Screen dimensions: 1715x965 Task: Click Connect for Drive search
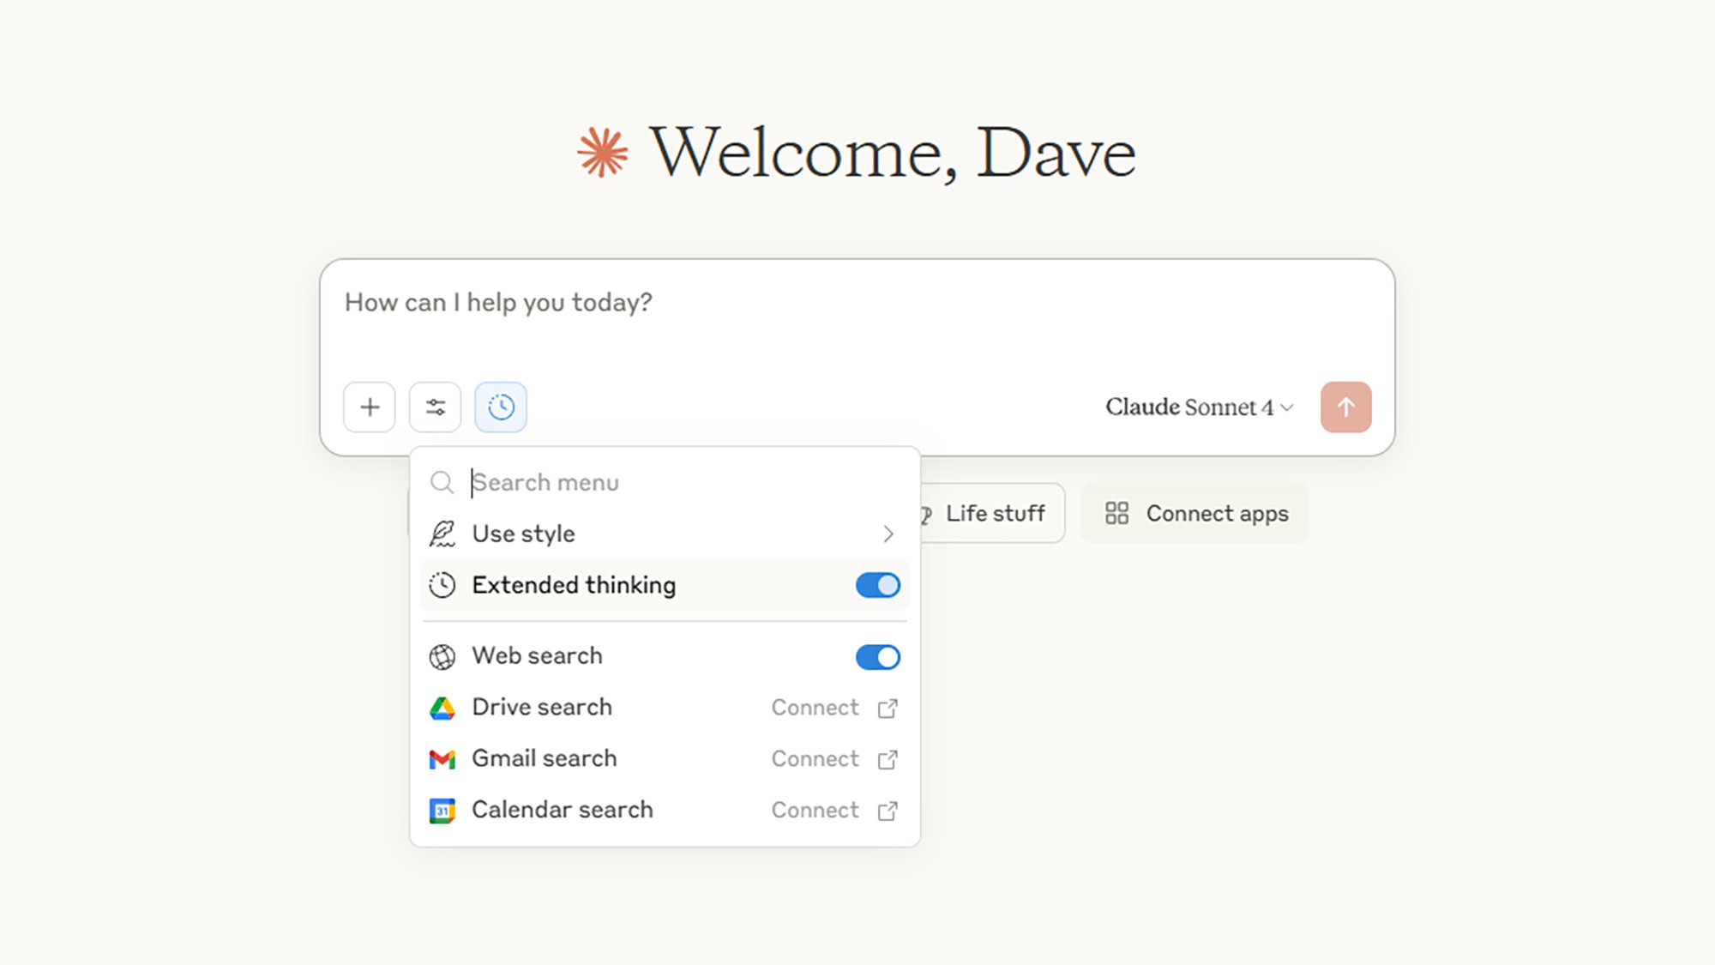815,708
